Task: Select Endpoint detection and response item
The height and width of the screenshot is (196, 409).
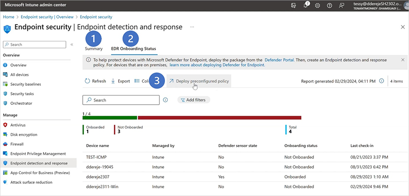Action: (39, 163)
